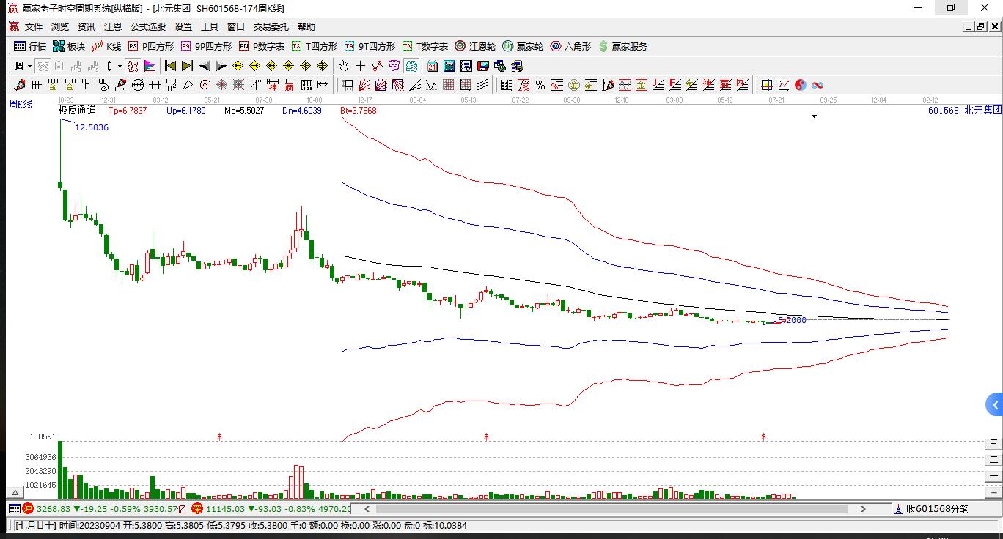Click the blue side-panel collapse chevron
The height and width of the screenshot is (539, 1003).
(x=995, y=404)
